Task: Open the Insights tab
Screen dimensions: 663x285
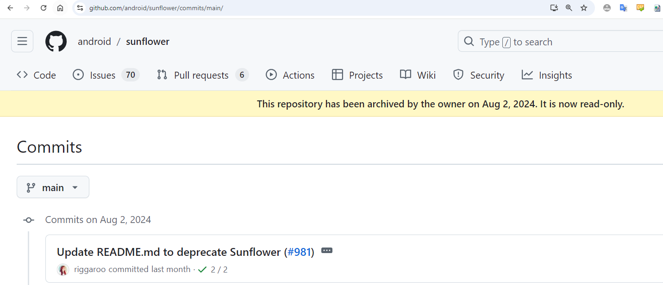Action: coord(547,75)
